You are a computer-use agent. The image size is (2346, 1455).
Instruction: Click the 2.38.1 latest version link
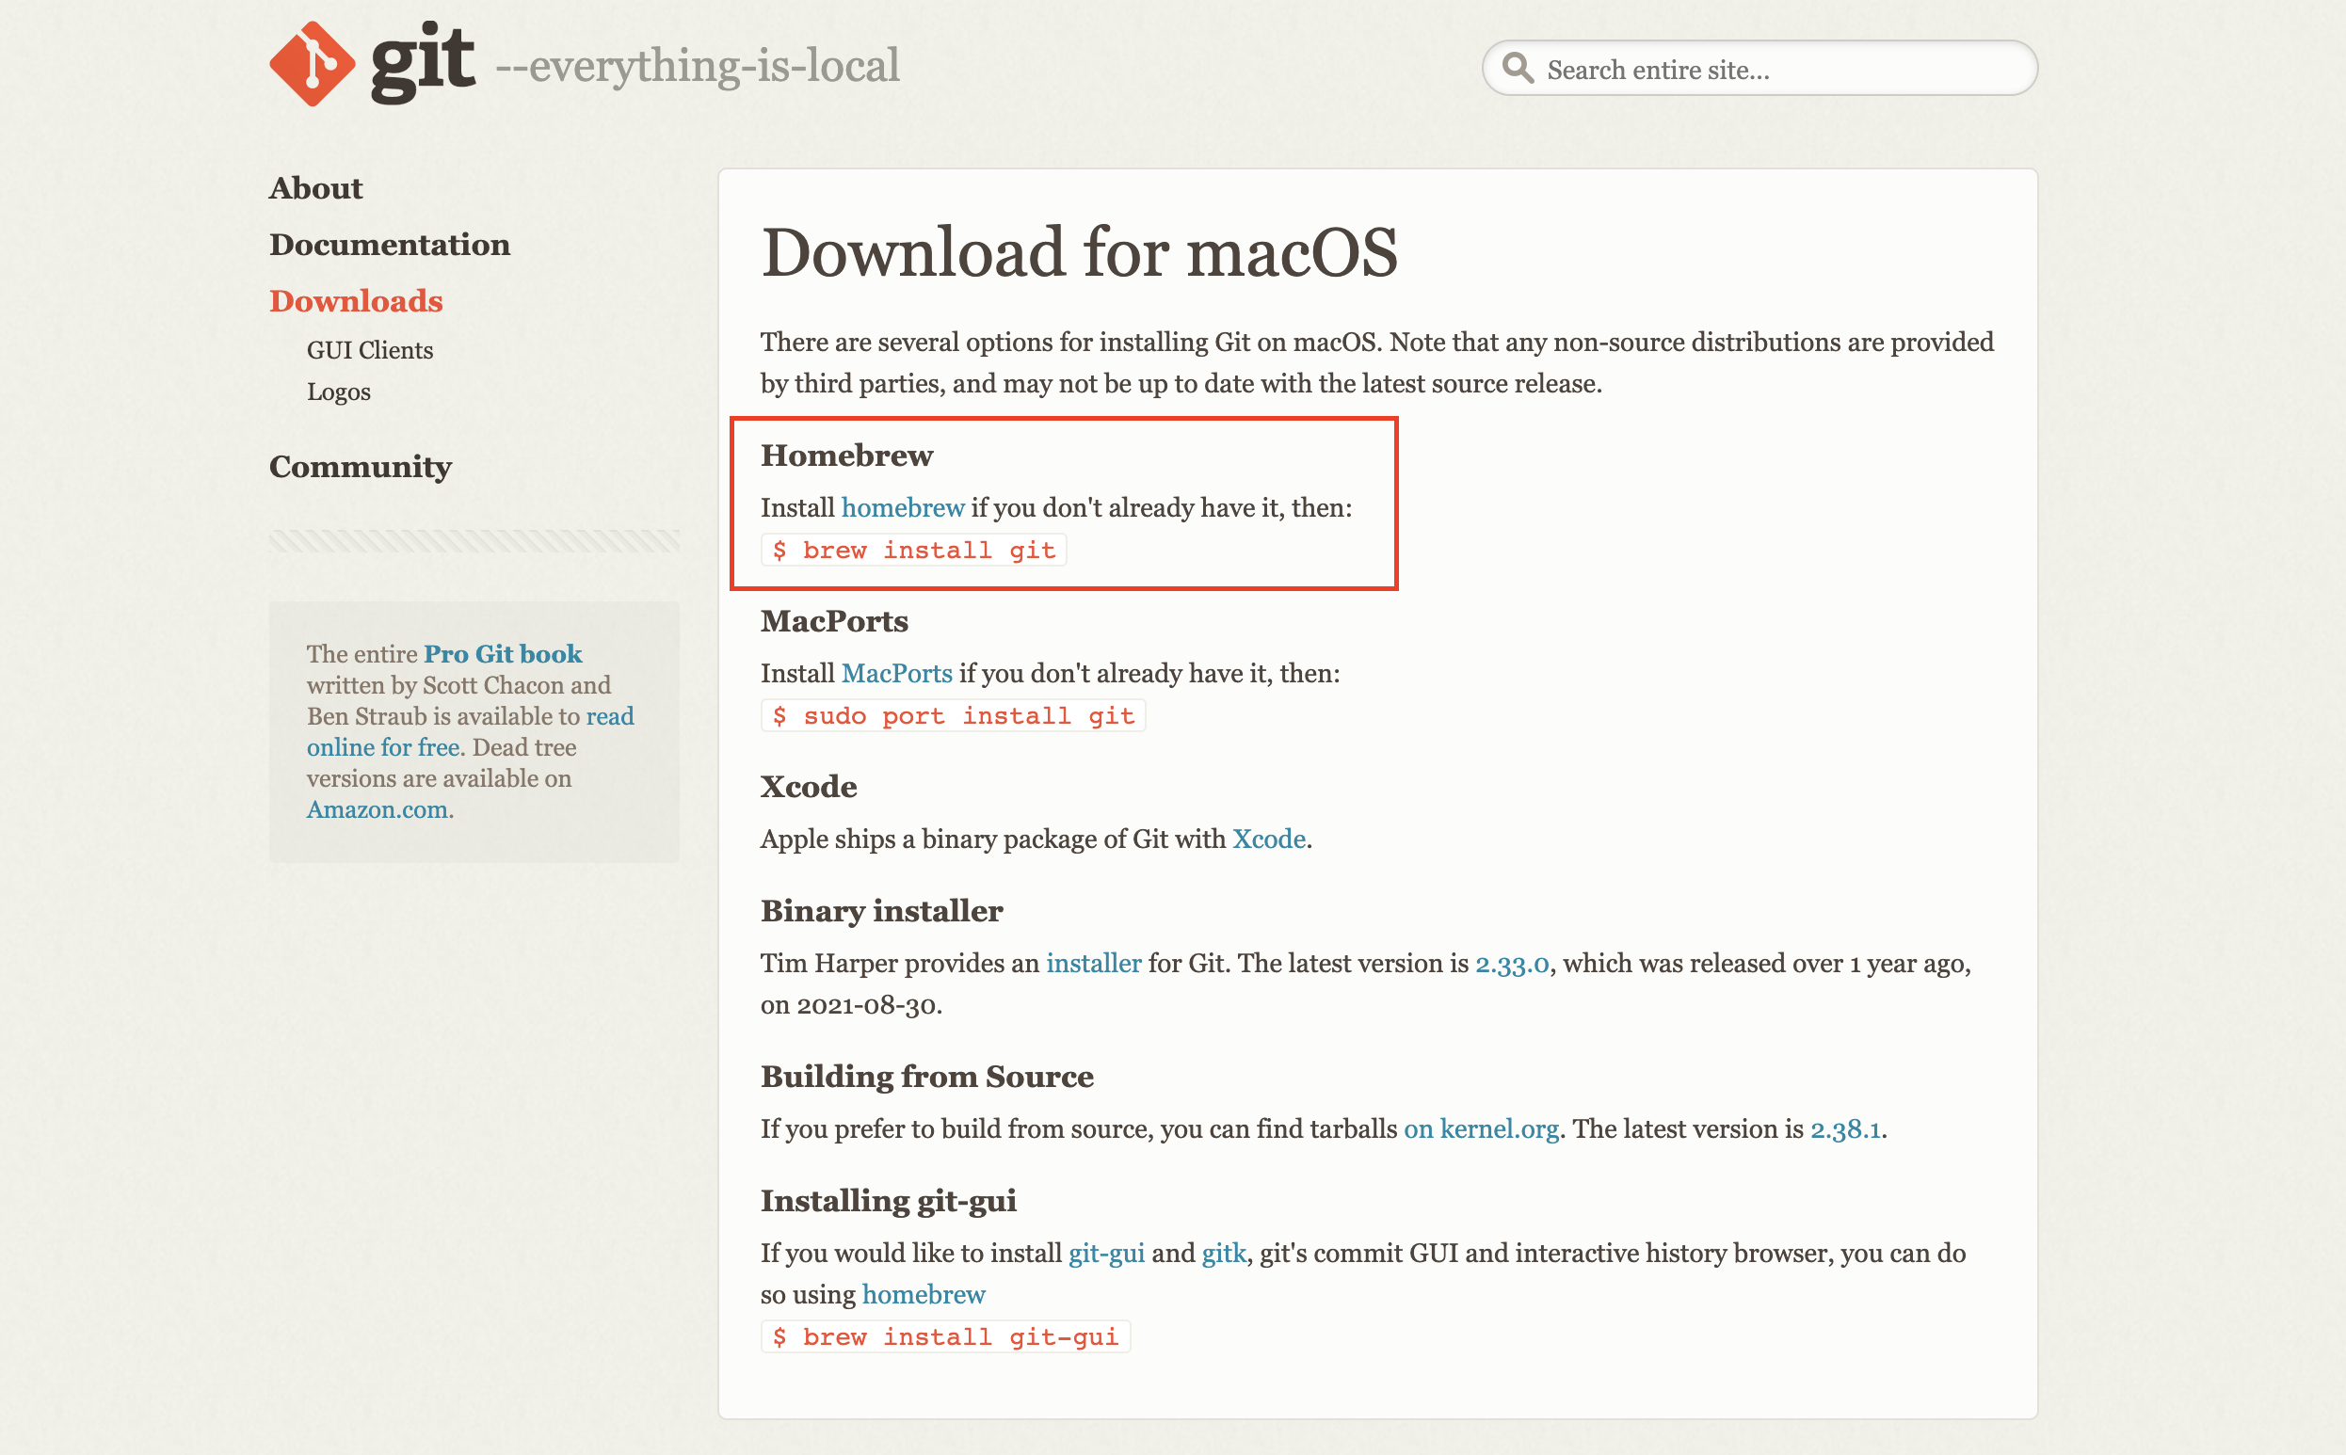coord(1844,1128)
